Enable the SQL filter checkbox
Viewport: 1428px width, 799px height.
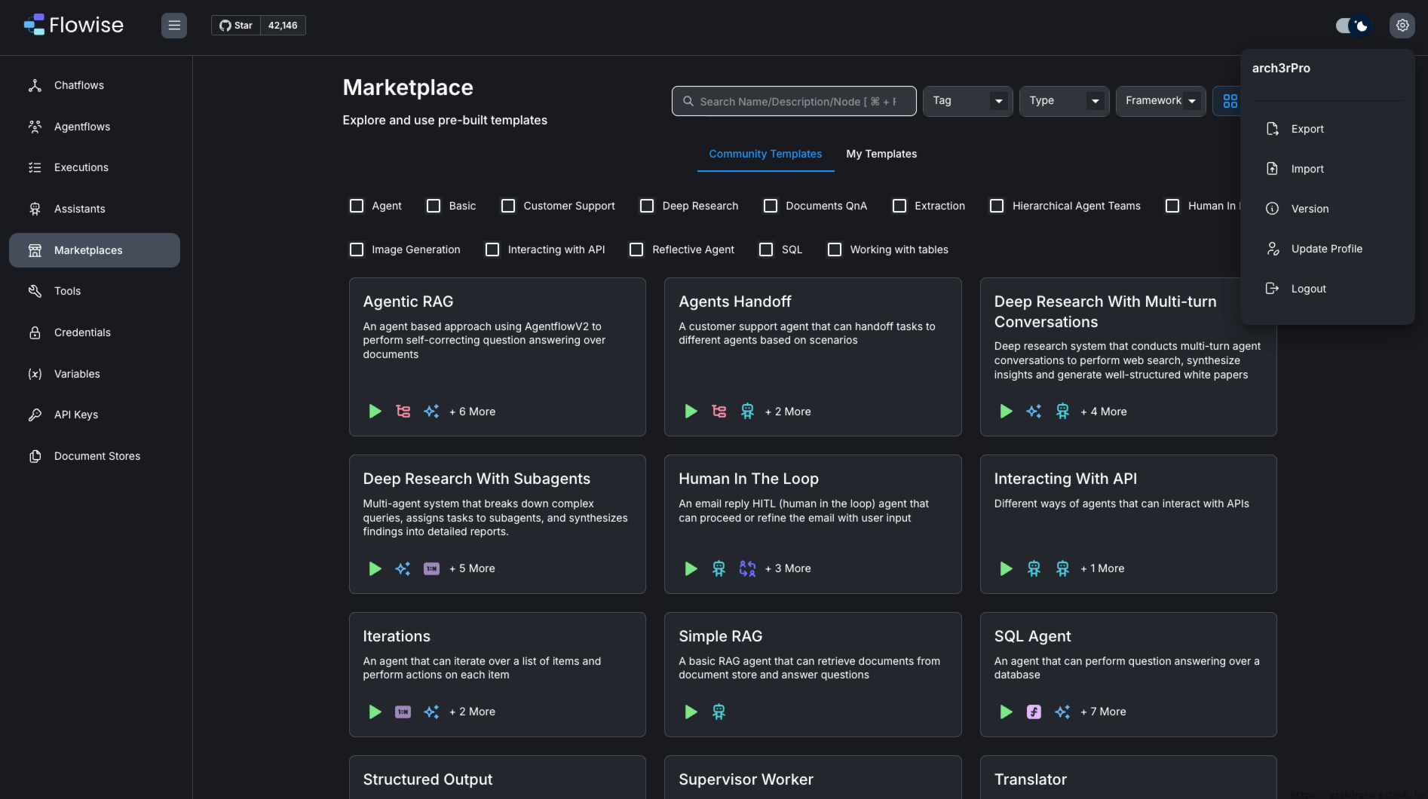pos(766,249)
